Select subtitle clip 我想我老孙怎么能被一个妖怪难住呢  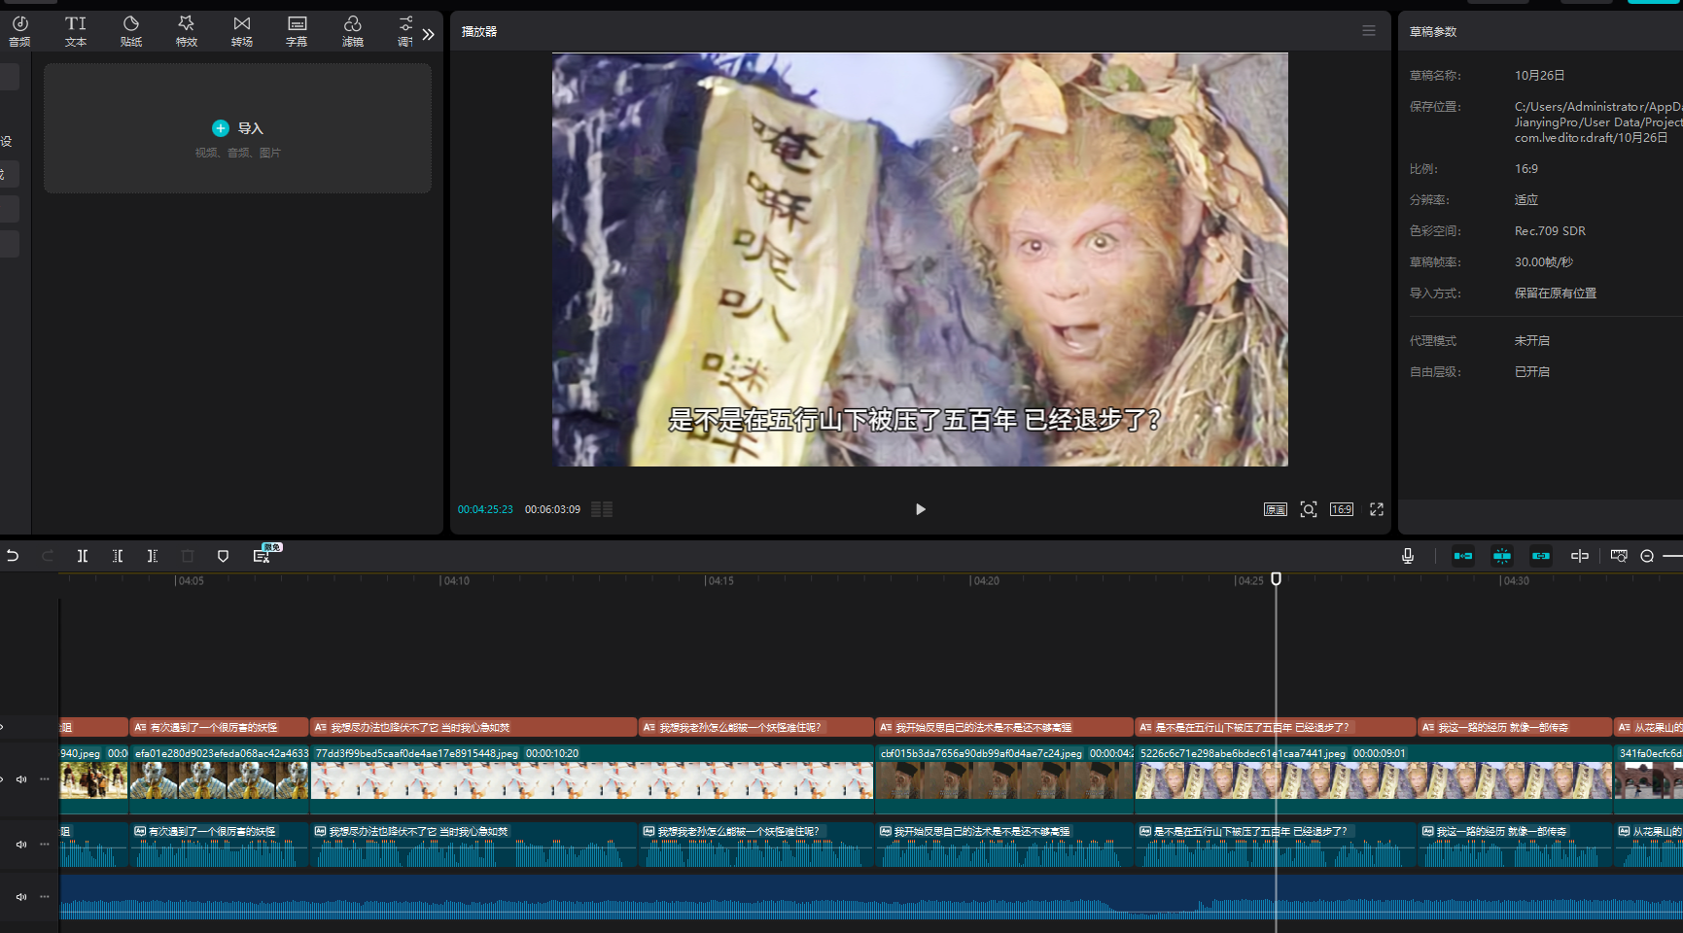click(755, 727)
